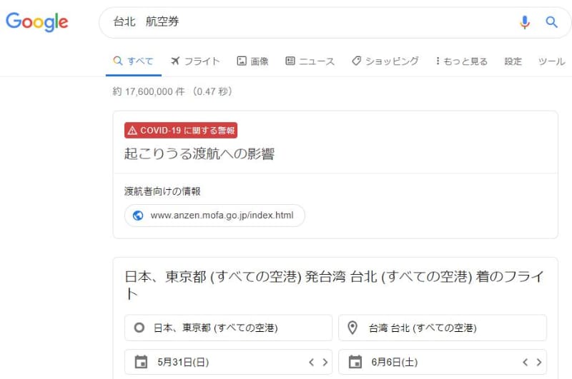Click the COVID-19 に関する警報 badge

[181, 131]
